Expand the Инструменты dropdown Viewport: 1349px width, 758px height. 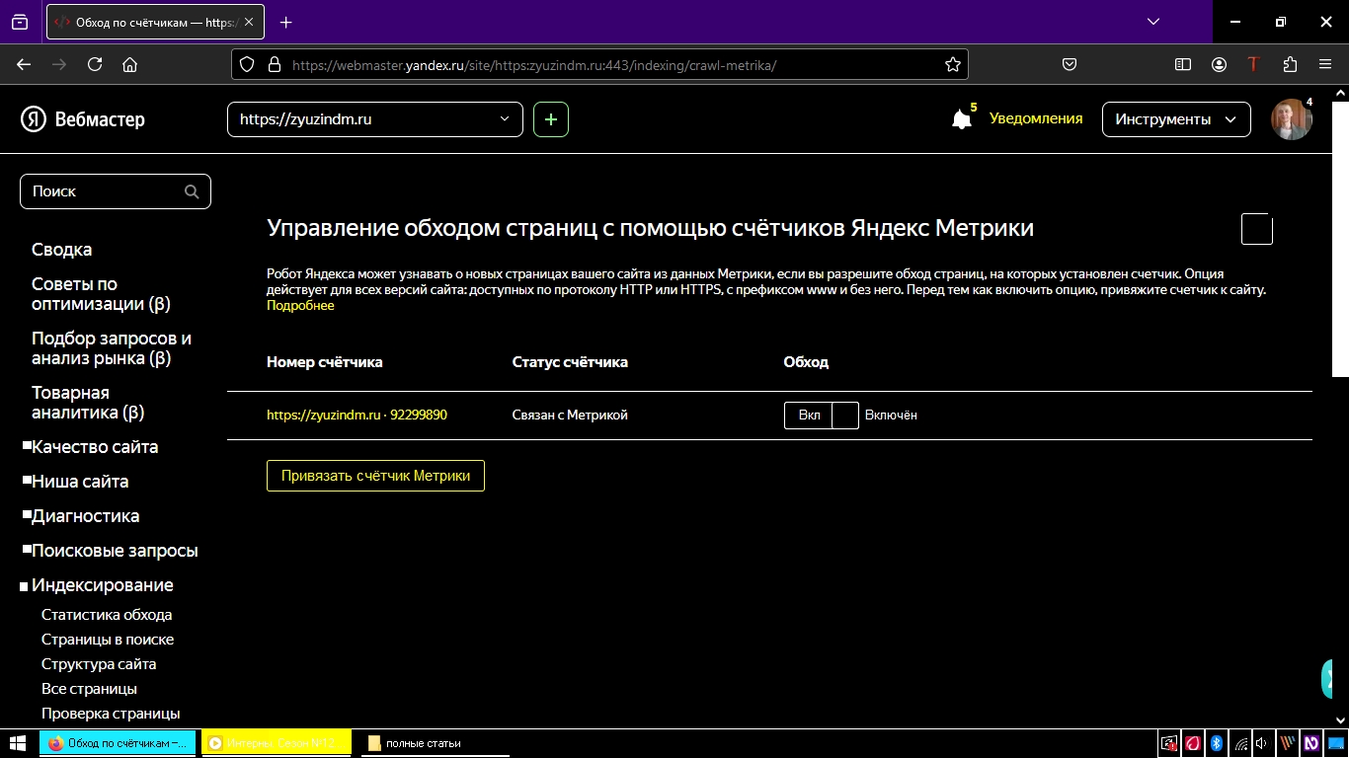[x=1176, y=119]
